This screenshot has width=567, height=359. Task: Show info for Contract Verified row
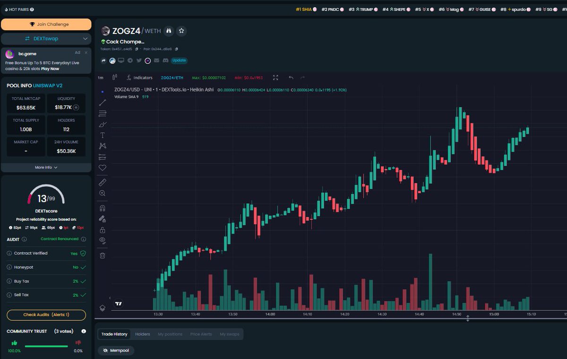pos(9,253)
